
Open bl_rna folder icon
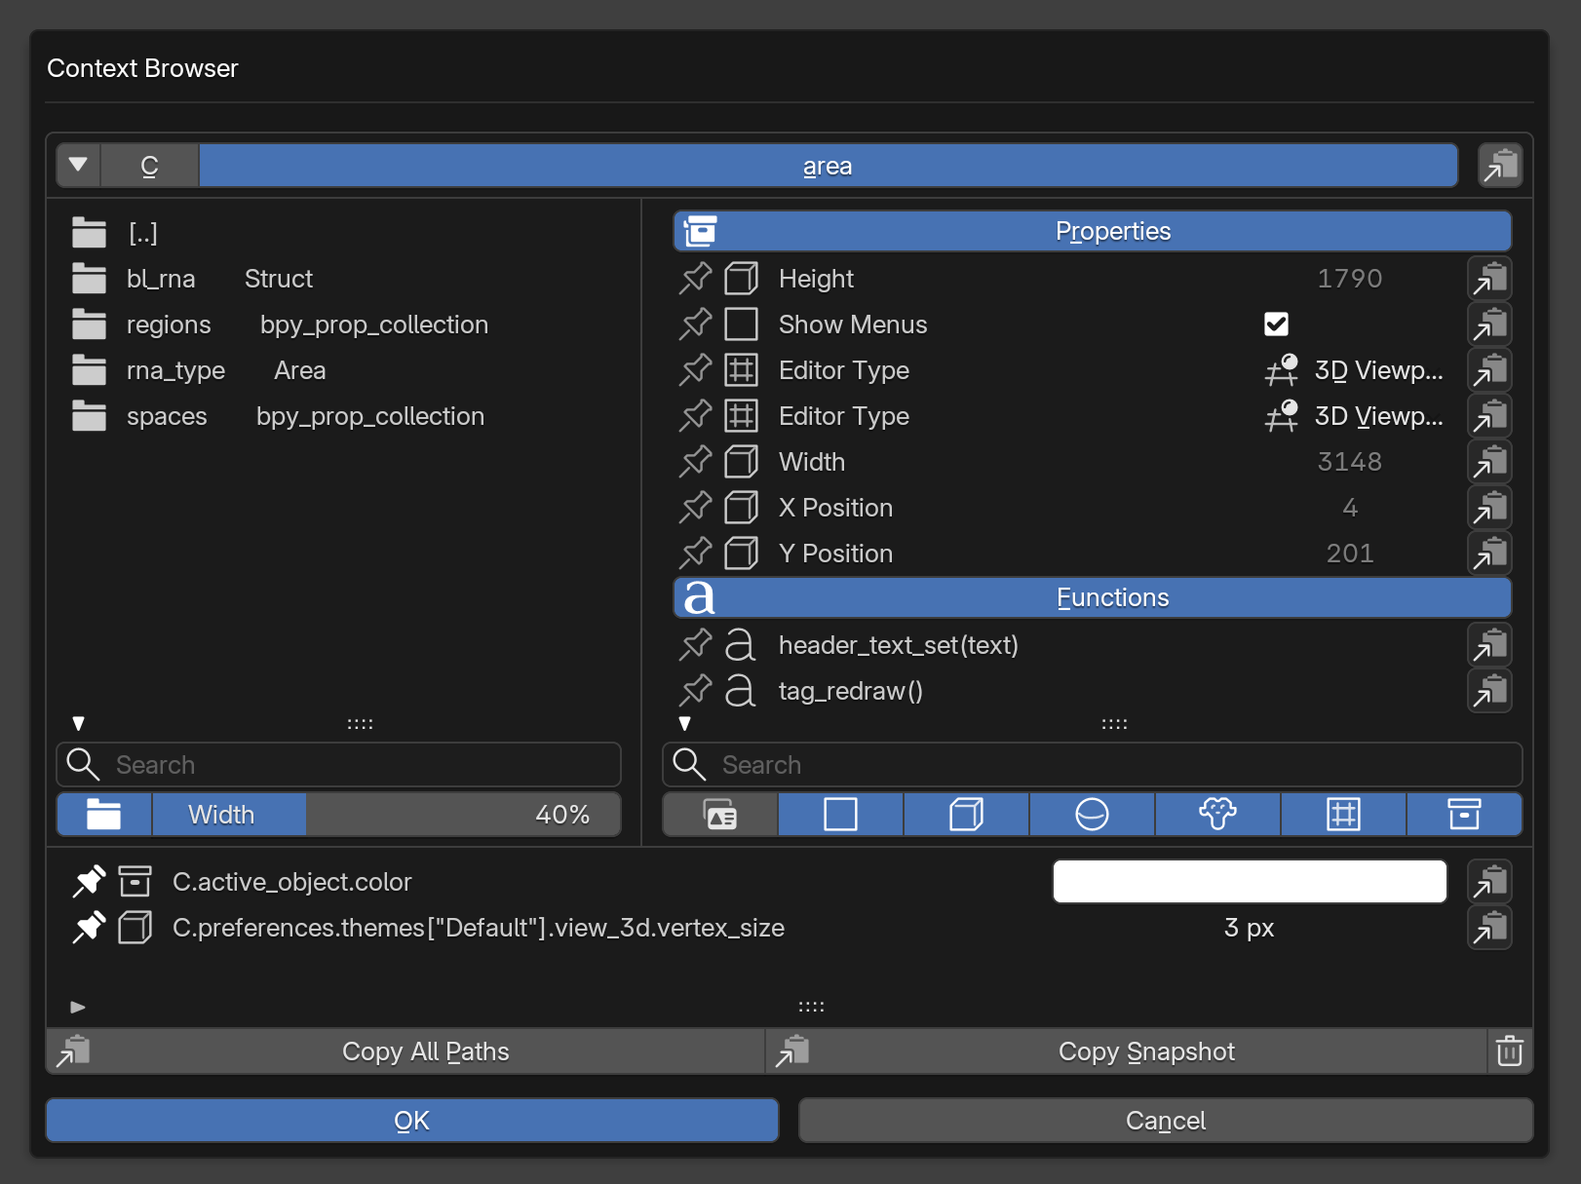[x=89, y=279]
